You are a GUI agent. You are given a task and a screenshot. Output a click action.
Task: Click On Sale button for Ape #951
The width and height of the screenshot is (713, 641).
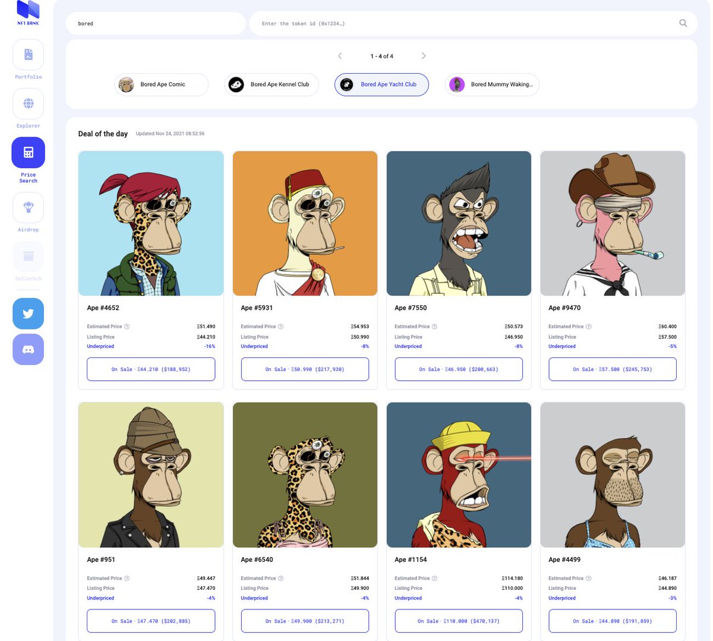[151, 621]
